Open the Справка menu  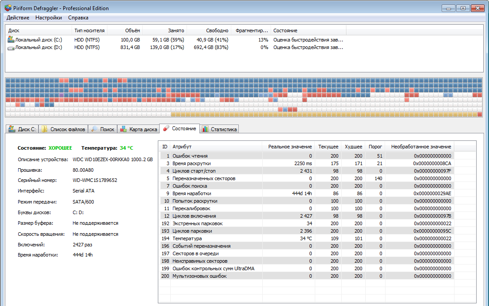(x=78, y=18)
